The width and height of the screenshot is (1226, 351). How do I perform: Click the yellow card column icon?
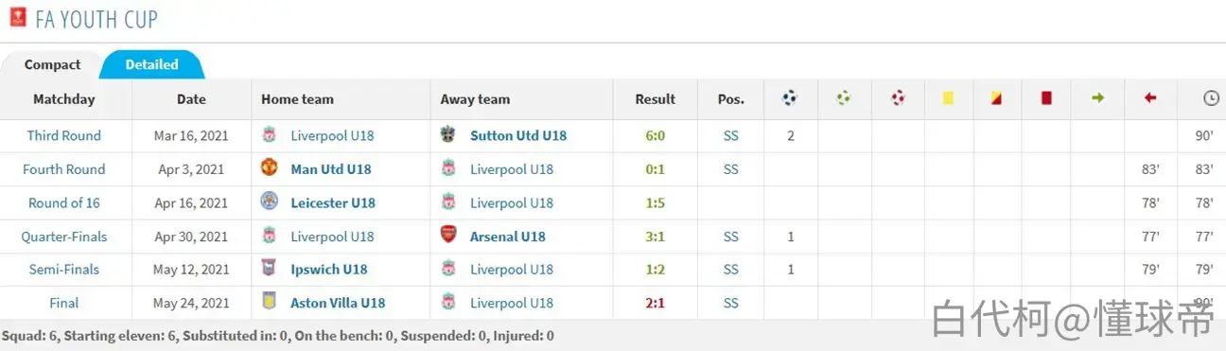[948, 97]
